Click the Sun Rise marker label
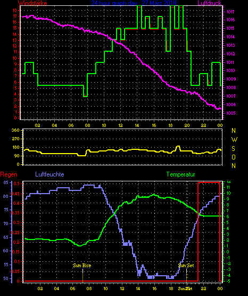The width and height of the screenshot is (248, 296). pos(82,266)
